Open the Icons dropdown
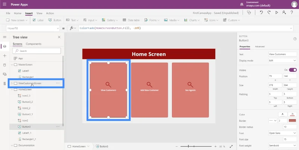This screenshot has height=150, width=299. [x=211, y=20]
